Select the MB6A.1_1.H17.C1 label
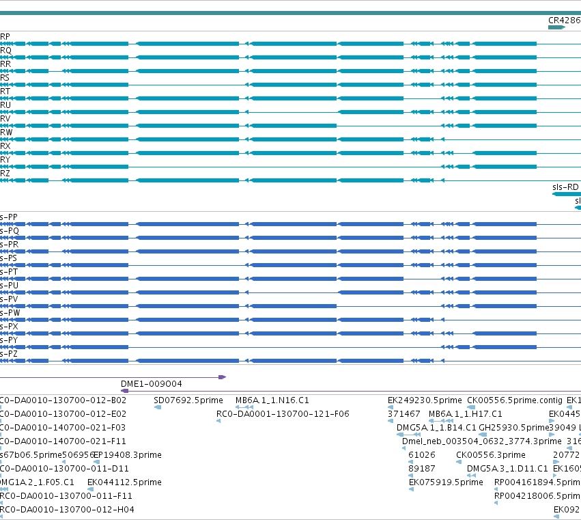 point(466,414)
